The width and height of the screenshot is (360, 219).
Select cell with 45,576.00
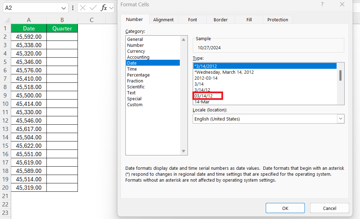[29, 70]
